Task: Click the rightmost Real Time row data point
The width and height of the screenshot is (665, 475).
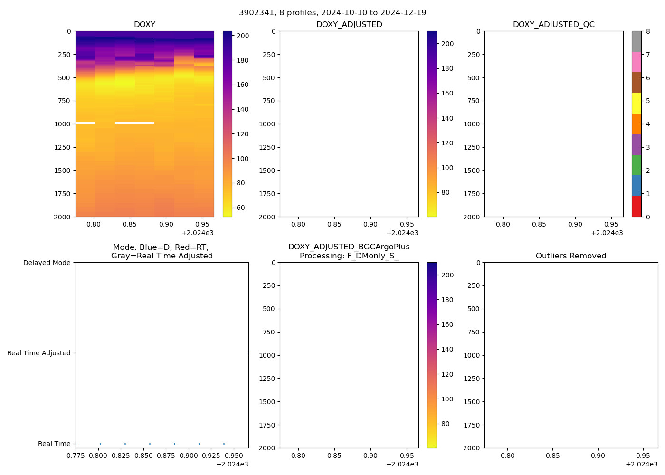Action: [x=224, y=444]
